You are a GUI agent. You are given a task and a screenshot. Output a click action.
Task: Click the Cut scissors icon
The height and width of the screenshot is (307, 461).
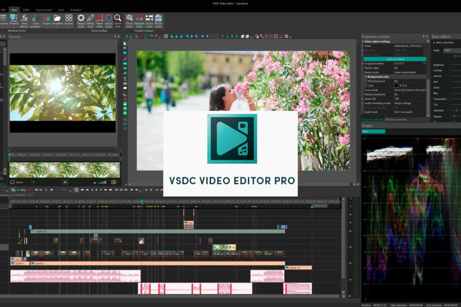point(127,37)
